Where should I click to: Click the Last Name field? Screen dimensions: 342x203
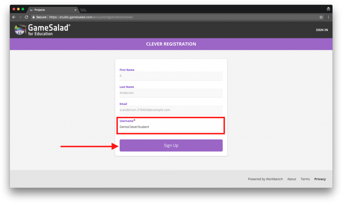(171, 93)
